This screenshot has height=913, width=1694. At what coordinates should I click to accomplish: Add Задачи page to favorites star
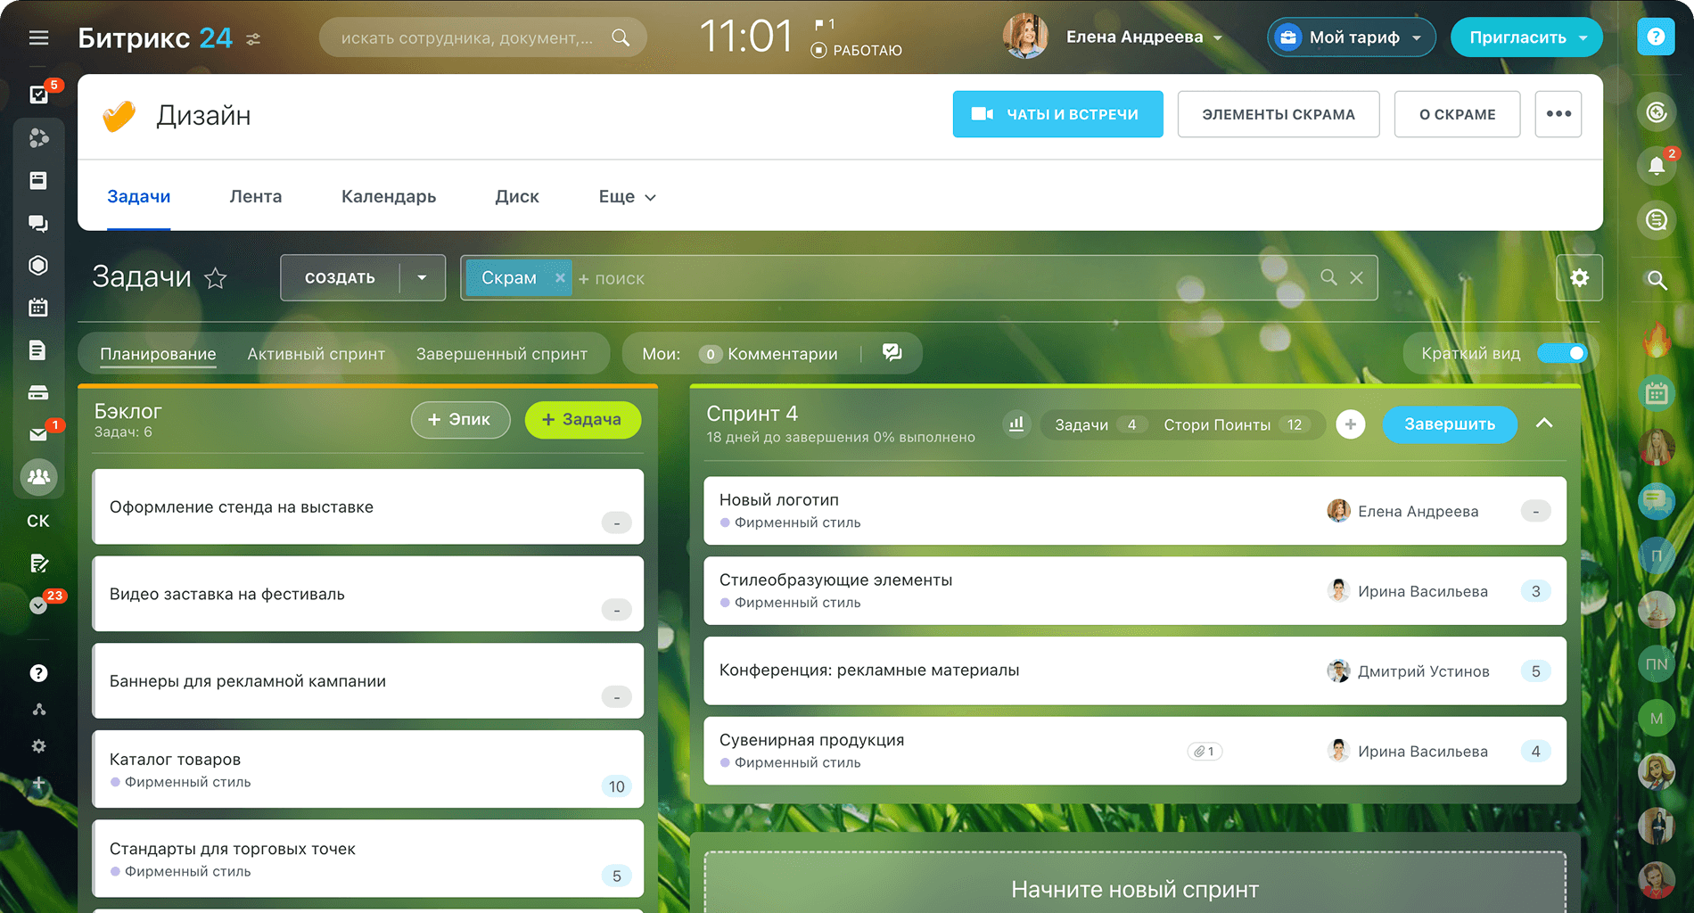[216, 279]
